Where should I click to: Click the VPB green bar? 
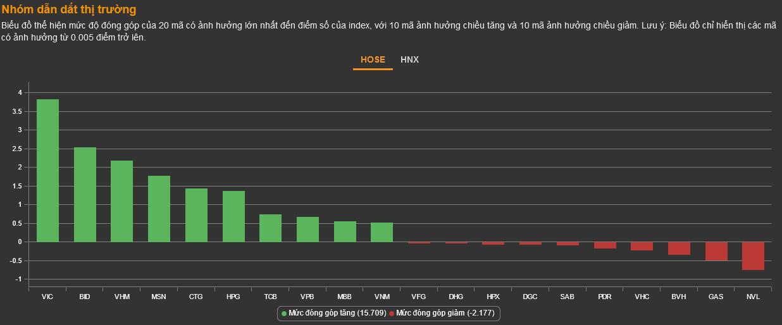(x=307, y=230)
